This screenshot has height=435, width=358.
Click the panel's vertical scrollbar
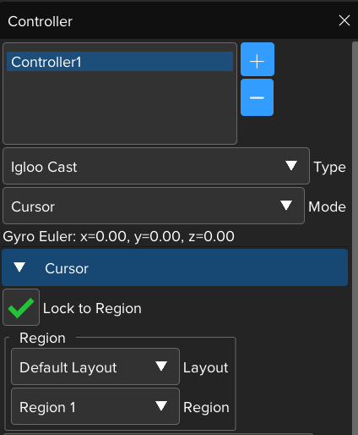(x=355, y=239)
